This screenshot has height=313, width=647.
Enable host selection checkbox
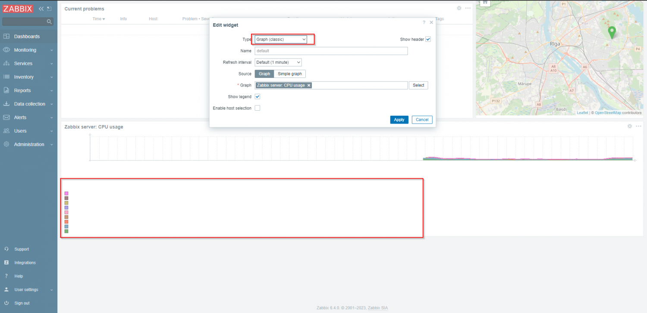click(x=258, y=108)
